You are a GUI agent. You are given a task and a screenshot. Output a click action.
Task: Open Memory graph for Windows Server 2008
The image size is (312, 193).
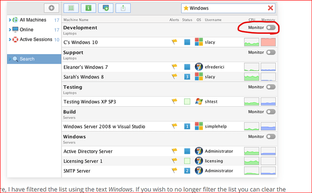pos(268,126)
